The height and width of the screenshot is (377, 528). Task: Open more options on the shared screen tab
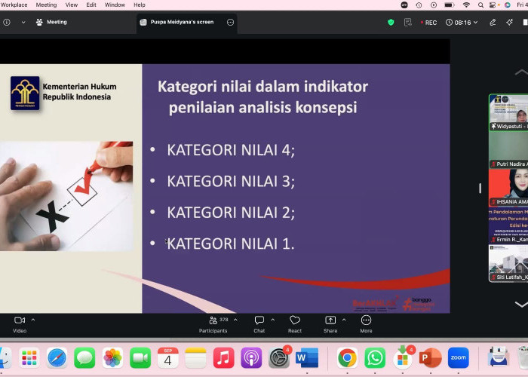click(230, 22)
